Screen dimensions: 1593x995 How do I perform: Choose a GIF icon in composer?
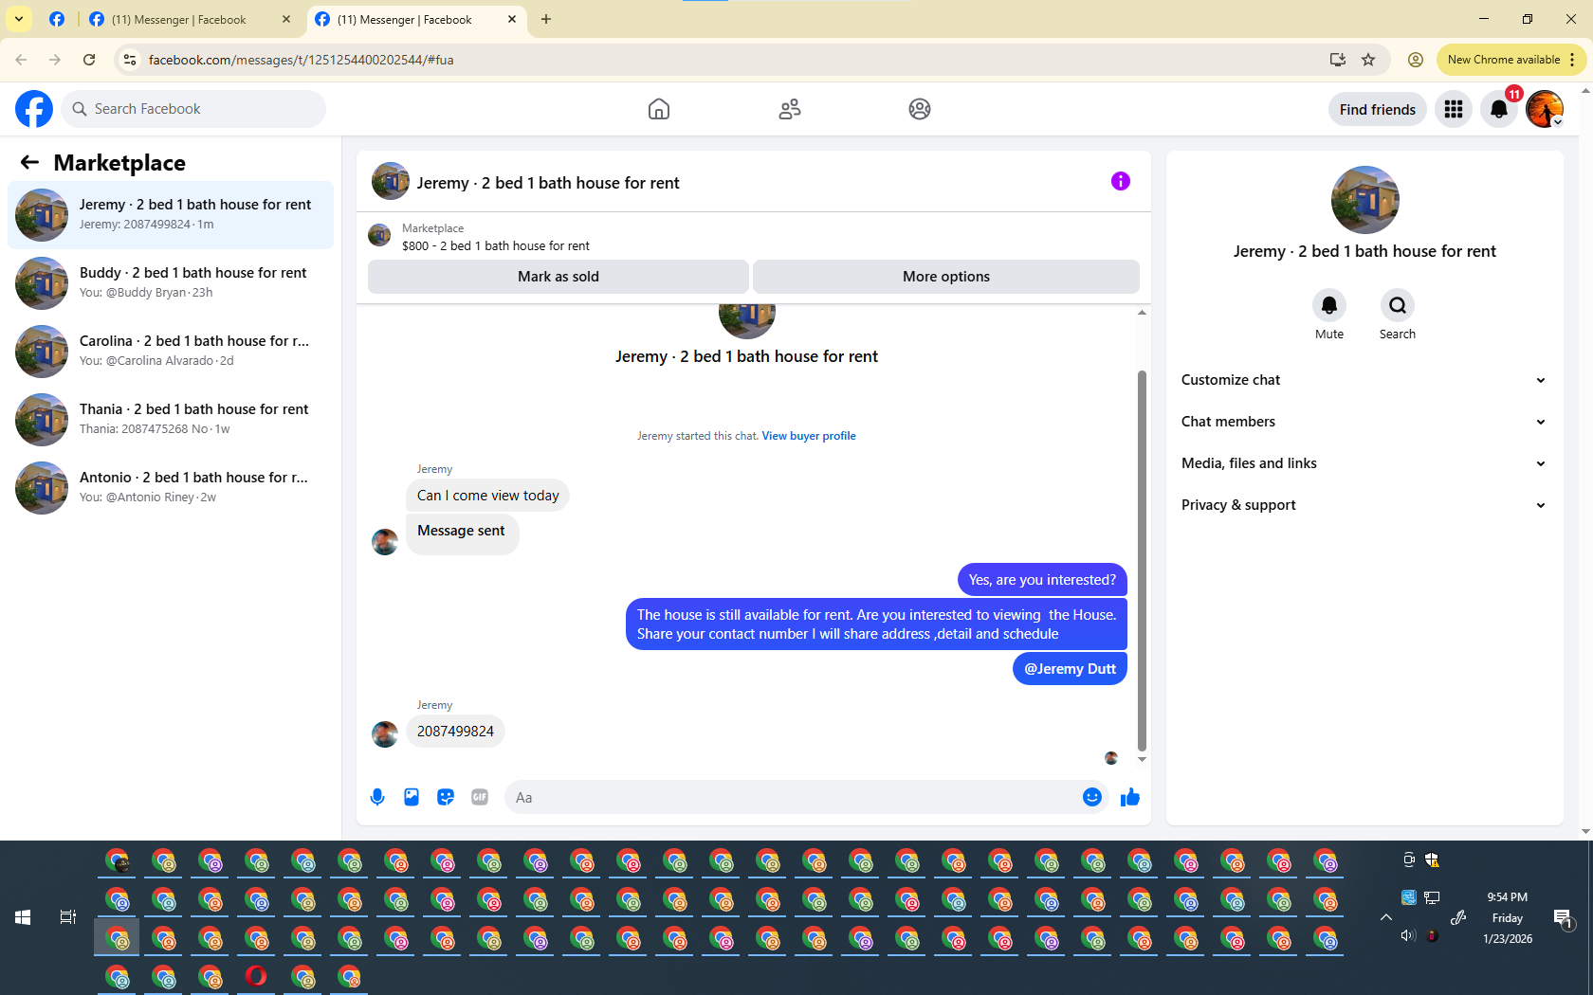pos(480,797)
